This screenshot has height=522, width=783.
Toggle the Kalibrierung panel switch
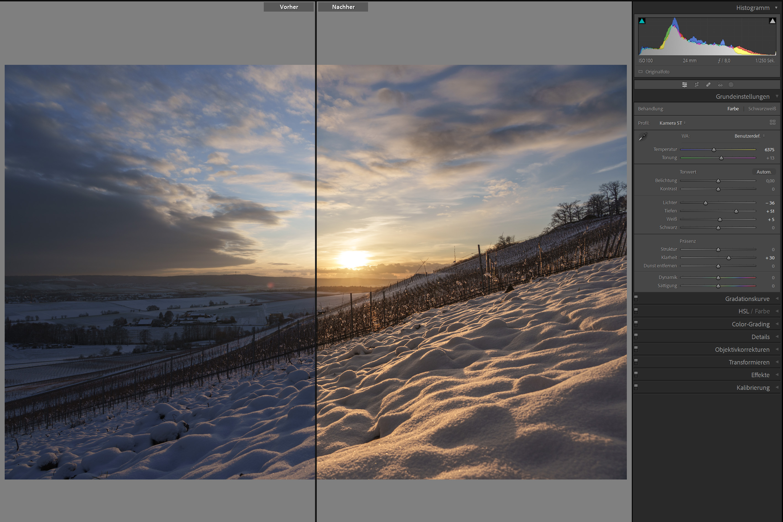pos(636,387)
